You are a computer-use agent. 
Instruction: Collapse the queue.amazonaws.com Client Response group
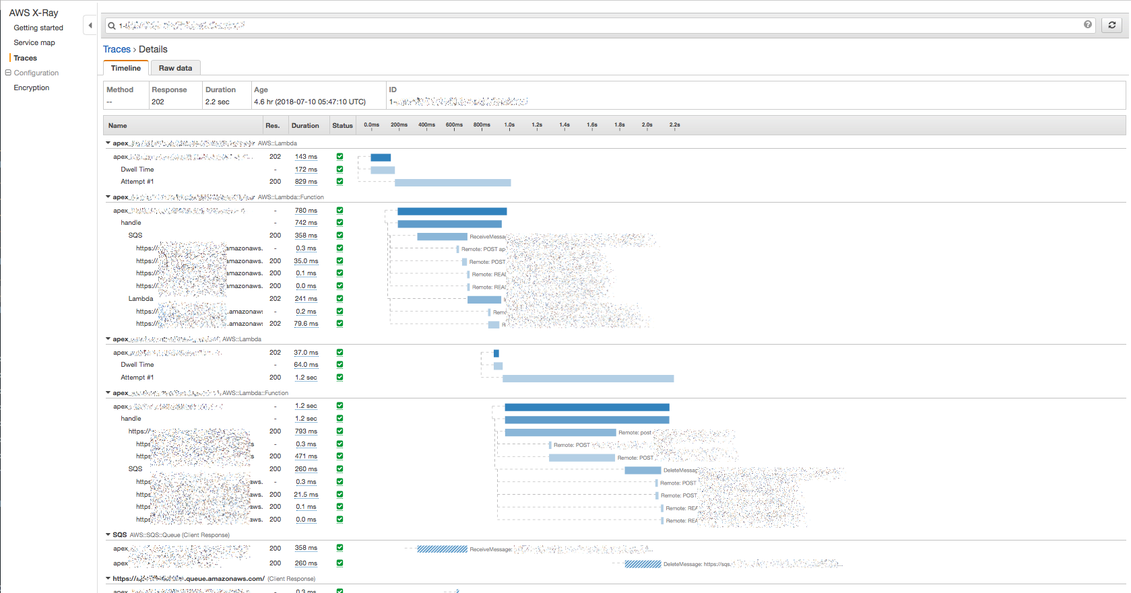coord(108,578)
